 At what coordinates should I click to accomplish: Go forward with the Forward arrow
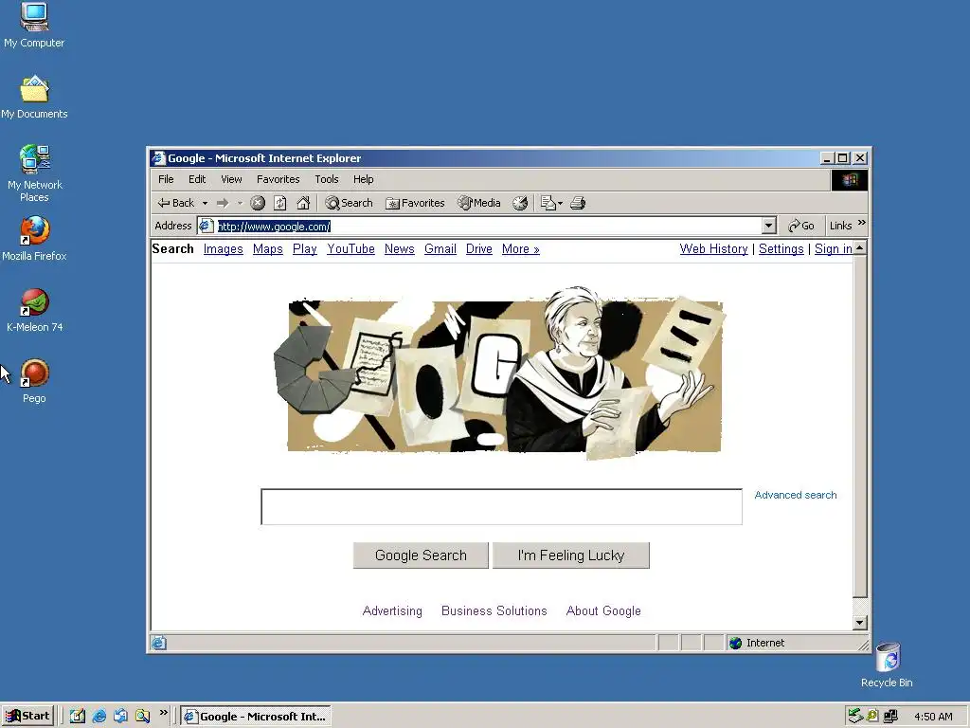click(222, 203)
